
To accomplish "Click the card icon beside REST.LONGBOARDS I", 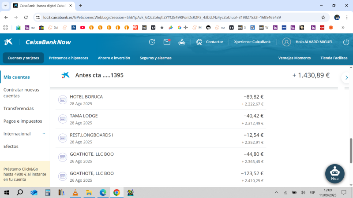I will [63, 138].
